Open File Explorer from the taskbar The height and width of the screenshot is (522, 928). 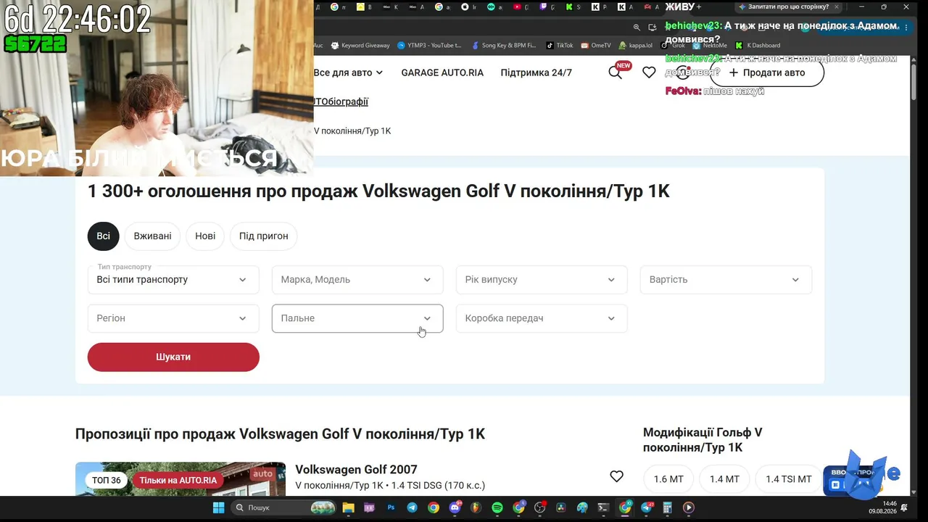[348, 507]
